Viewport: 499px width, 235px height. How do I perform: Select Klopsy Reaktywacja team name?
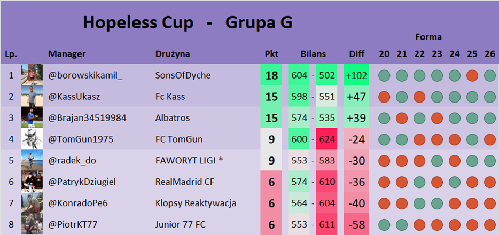196,203
